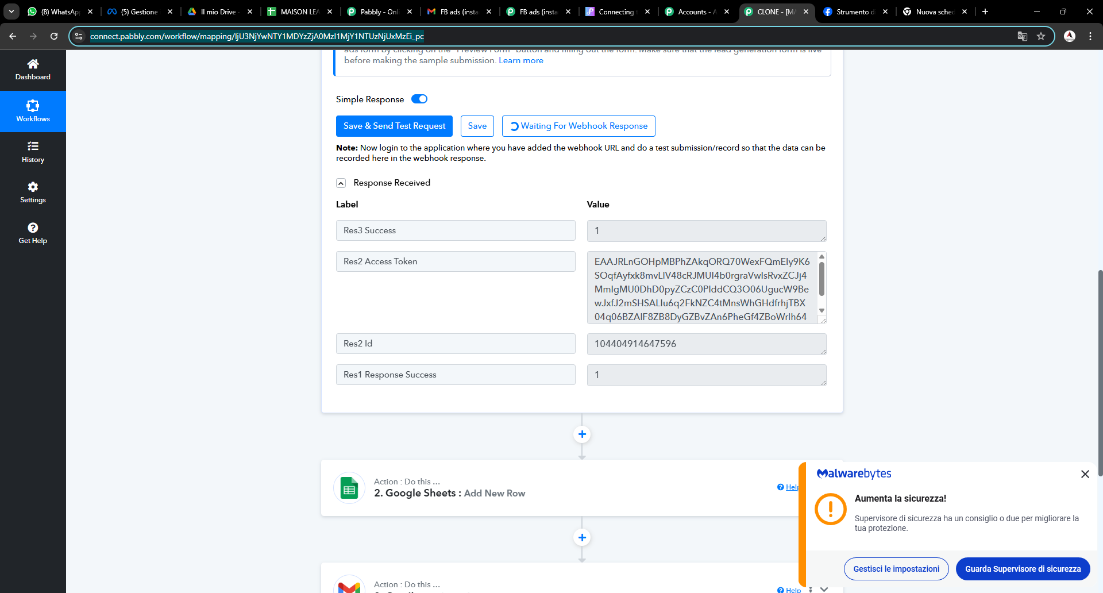Switch to the Accounts tab
Image resolution: width=1103 pixels, height=593 pixels.
click(692, 11)
